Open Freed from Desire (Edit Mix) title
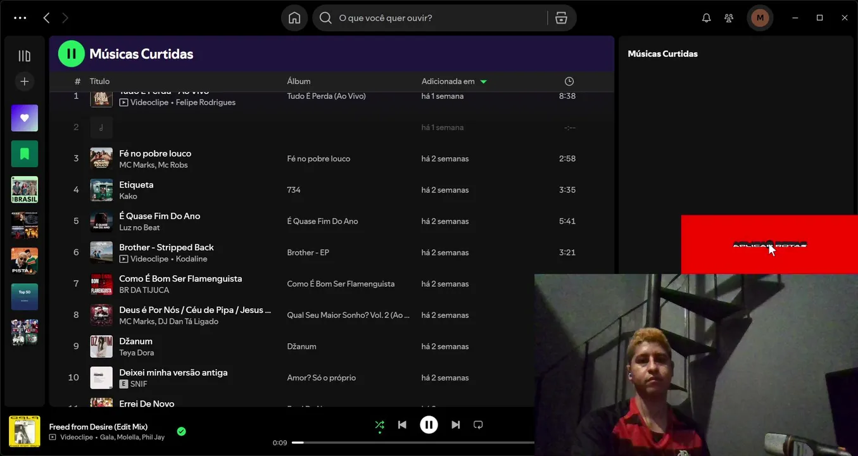 pyautogui.click(x=98, y=427)
